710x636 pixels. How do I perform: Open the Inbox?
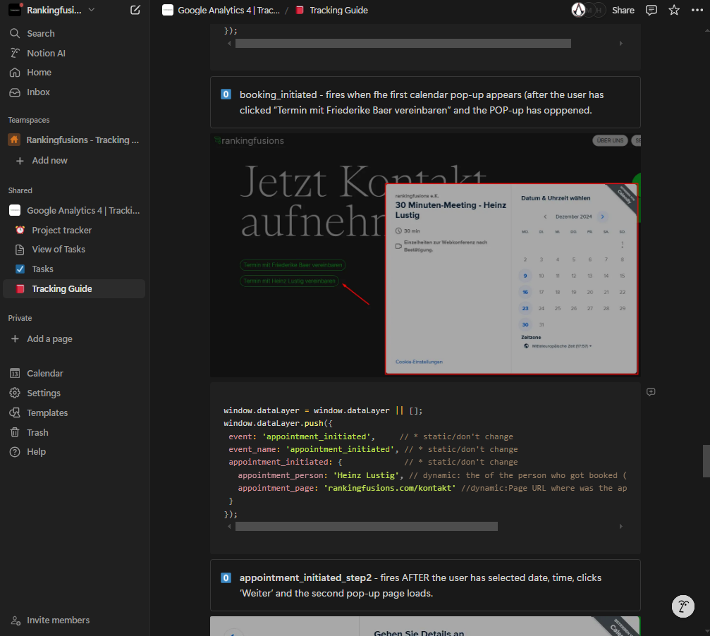coord(38,92)
